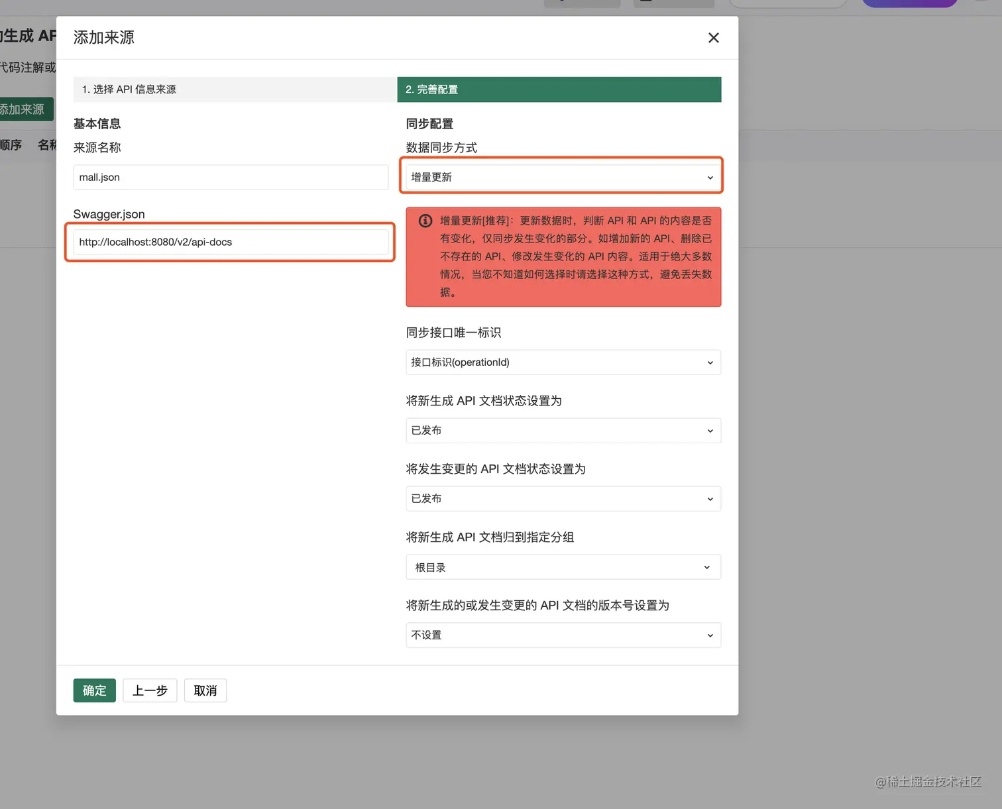Cancel with the 取消 button

point(205,690)
